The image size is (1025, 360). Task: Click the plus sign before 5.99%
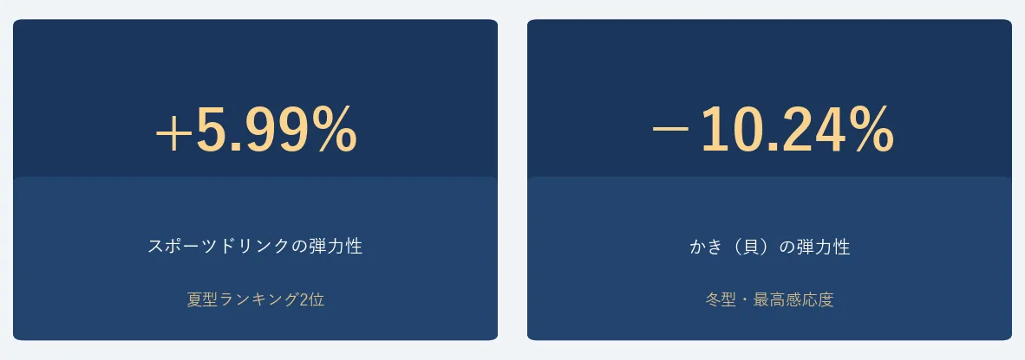coord(173,134)
